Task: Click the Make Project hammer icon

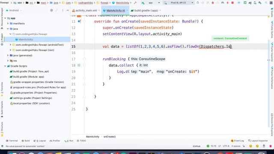Action: coord(135,3)
